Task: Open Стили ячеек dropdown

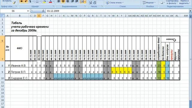Action: pyautogui.click(x=115, y=3)
